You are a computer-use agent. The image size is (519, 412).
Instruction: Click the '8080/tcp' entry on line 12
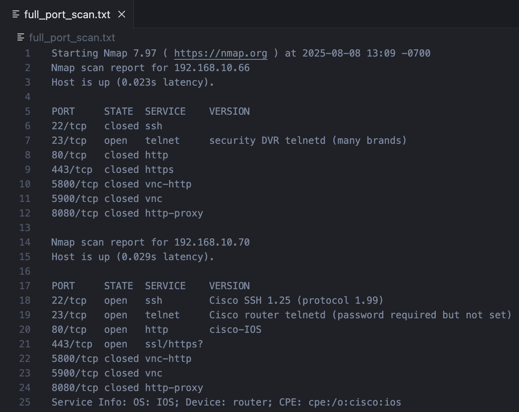[75, 213]
